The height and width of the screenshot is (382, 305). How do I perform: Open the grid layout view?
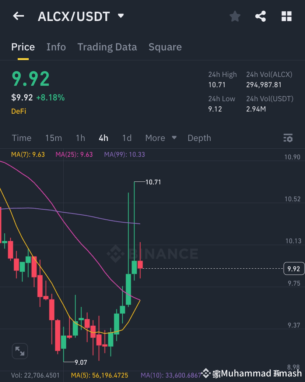coord(287,16)
